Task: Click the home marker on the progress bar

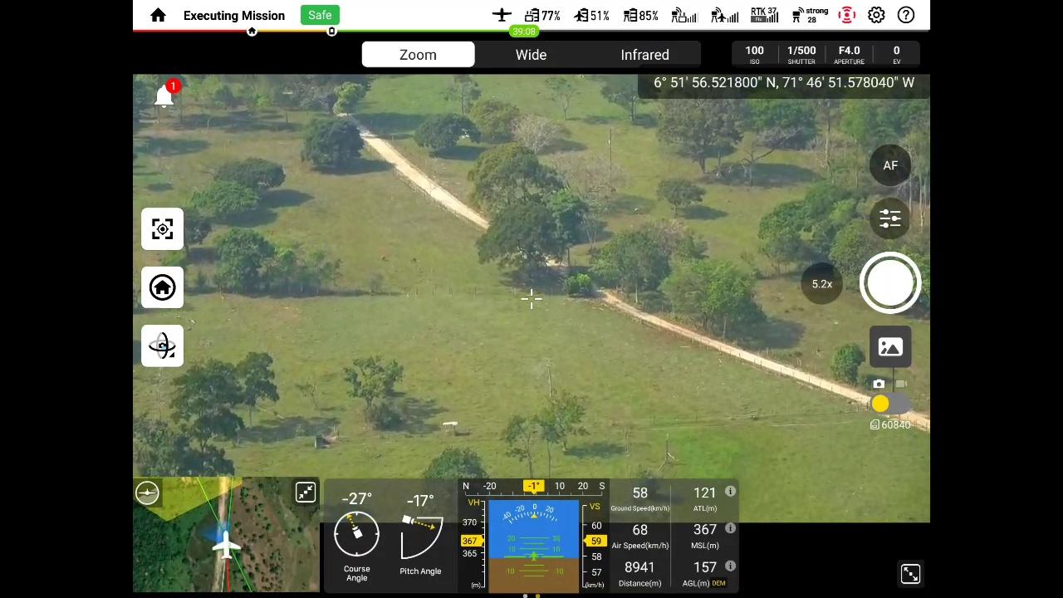Action: click(x=252, y=32)
